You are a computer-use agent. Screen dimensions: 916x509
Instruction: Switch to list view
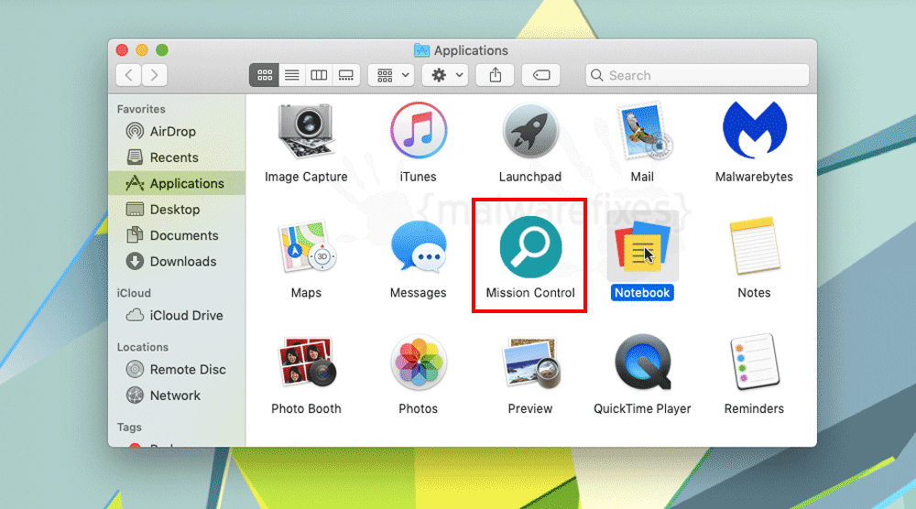tap(292, 75)
